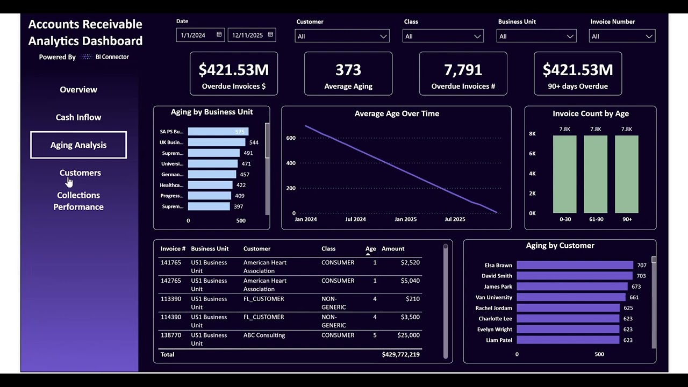Go to the Overview page
Image resolution: width=688 pixels, height=387 pixels.
pos(78,90)
